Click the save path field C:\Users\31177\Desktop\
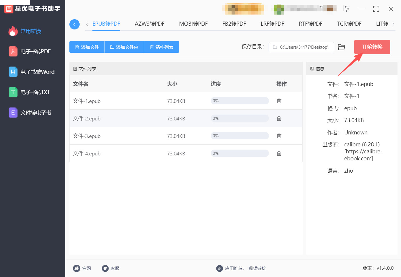 pyautogui.click(x=301, y=47)
